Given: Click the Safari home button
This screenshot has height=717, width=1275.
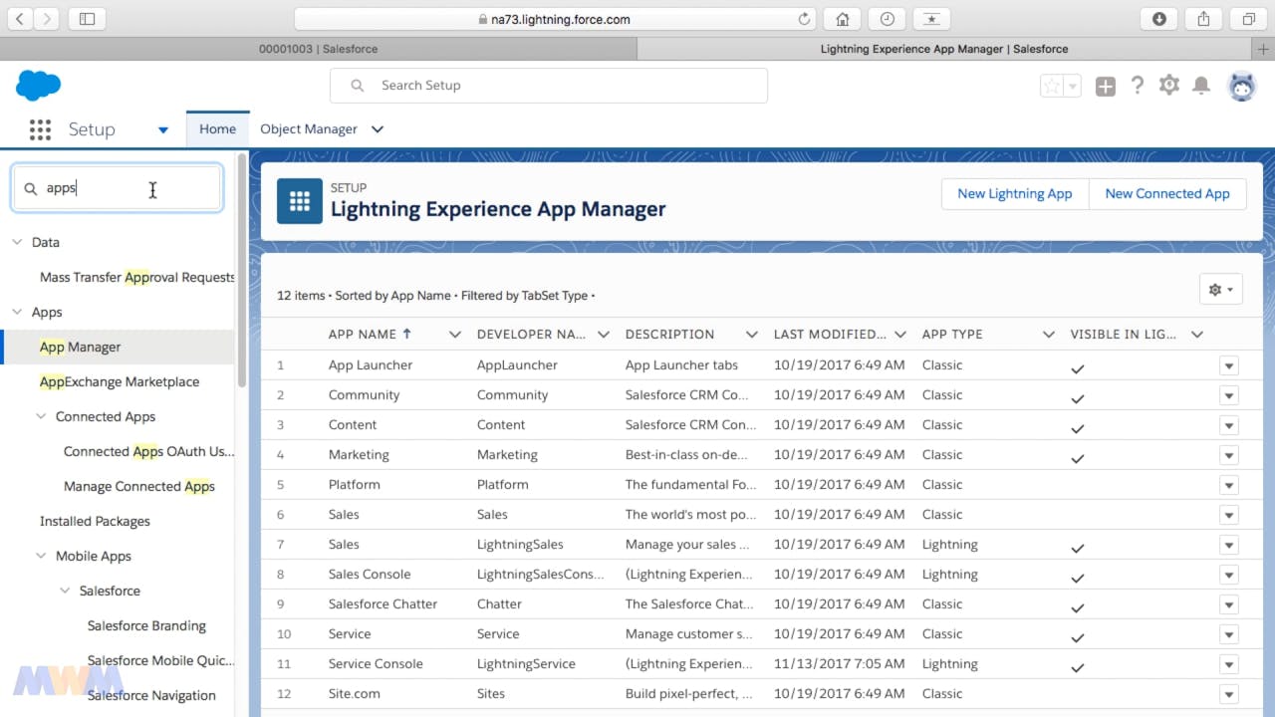Looking at the screenshot, I should click(843, 19).
